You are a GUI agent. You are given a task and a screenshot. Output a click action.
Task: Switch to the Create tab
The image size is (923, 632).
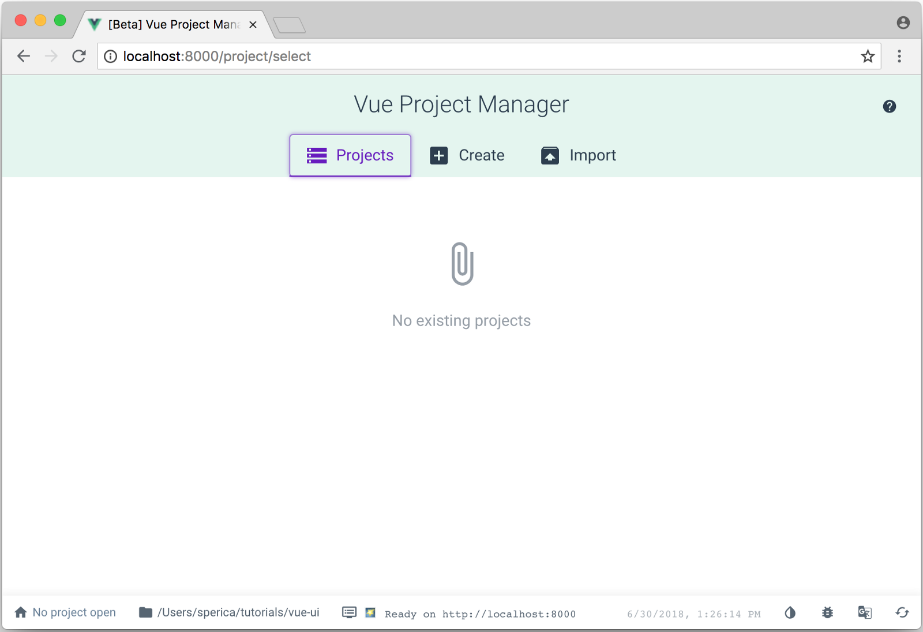tap(467, 155)
